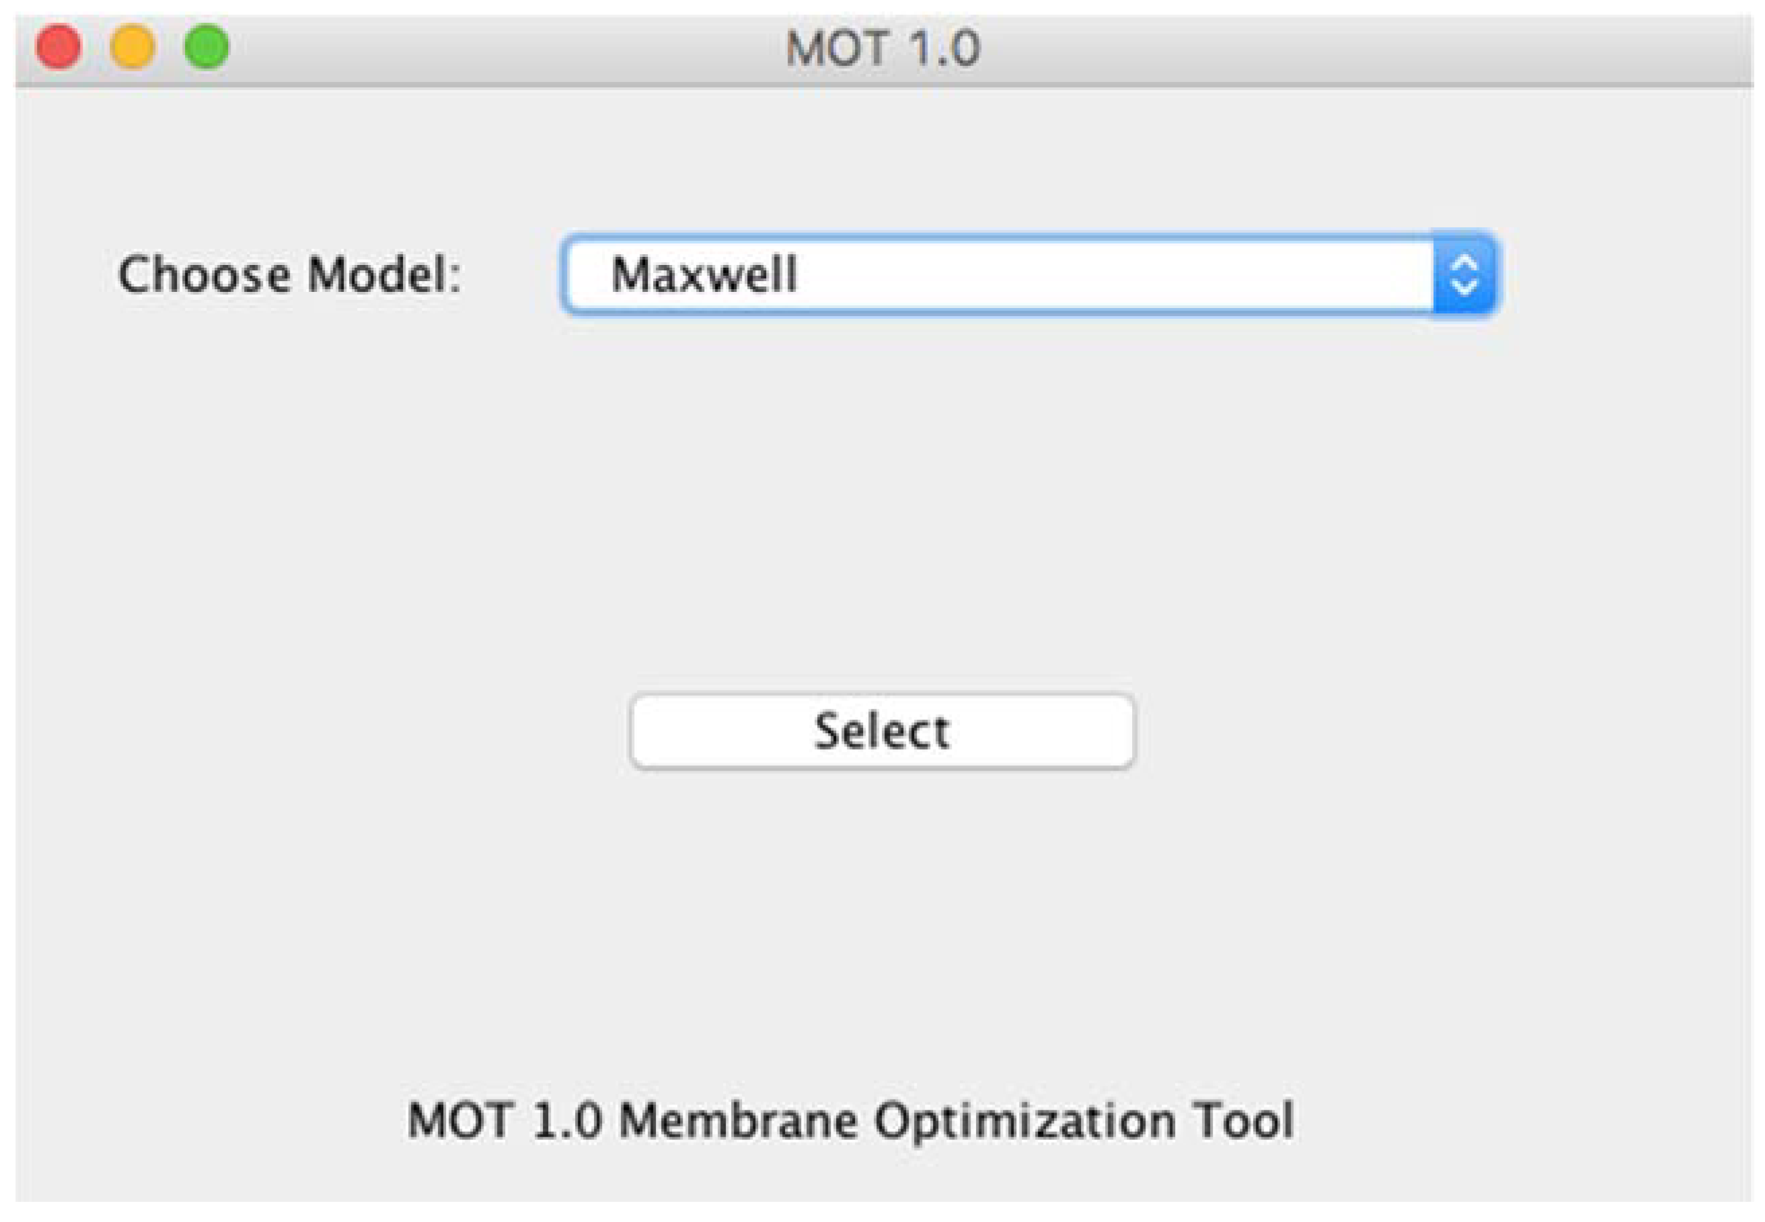Click empty title bar area right of MOT 1.0
Viewport: 1765px width, 1222px height.
1340,48
